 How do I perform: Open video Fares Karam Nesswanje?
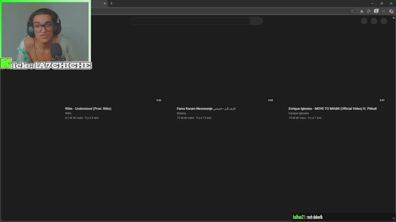click(x=206, y=109)
